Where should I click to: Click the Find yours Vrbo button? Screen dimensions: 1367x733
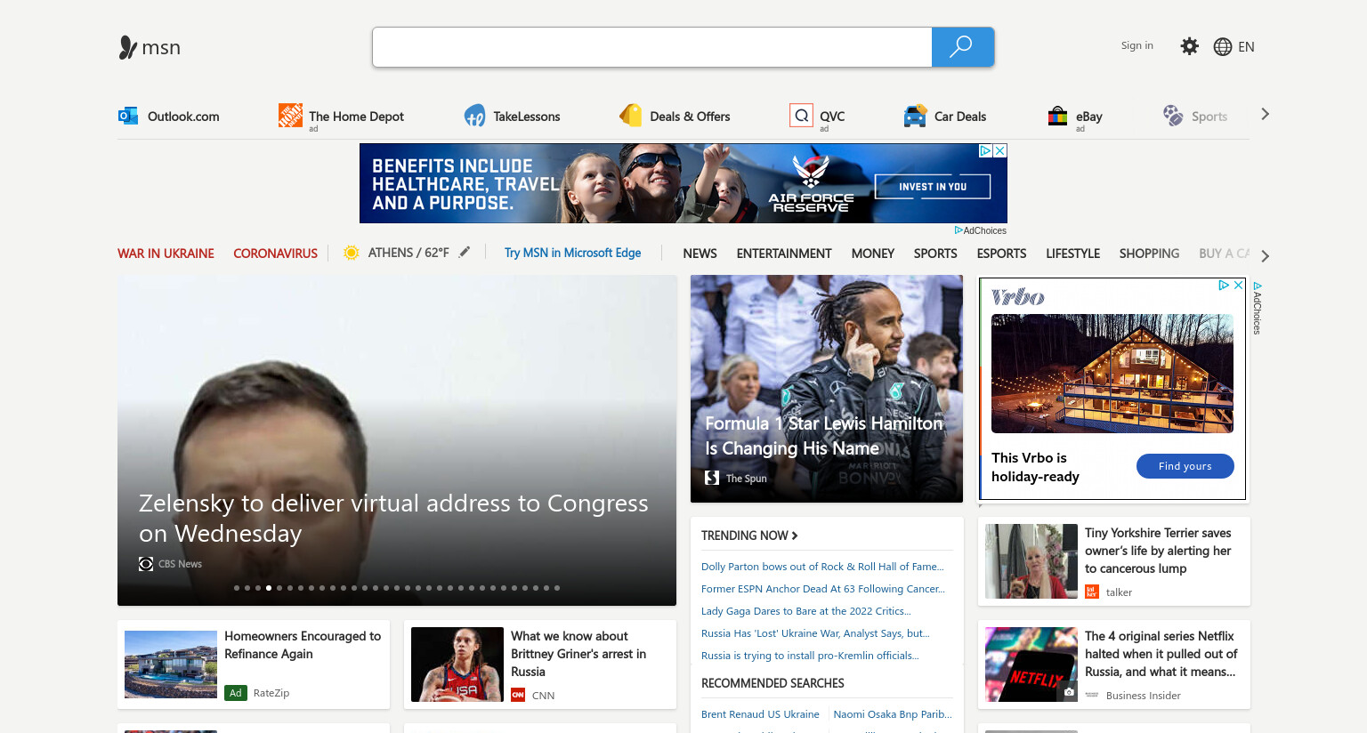coord(1185,466)
